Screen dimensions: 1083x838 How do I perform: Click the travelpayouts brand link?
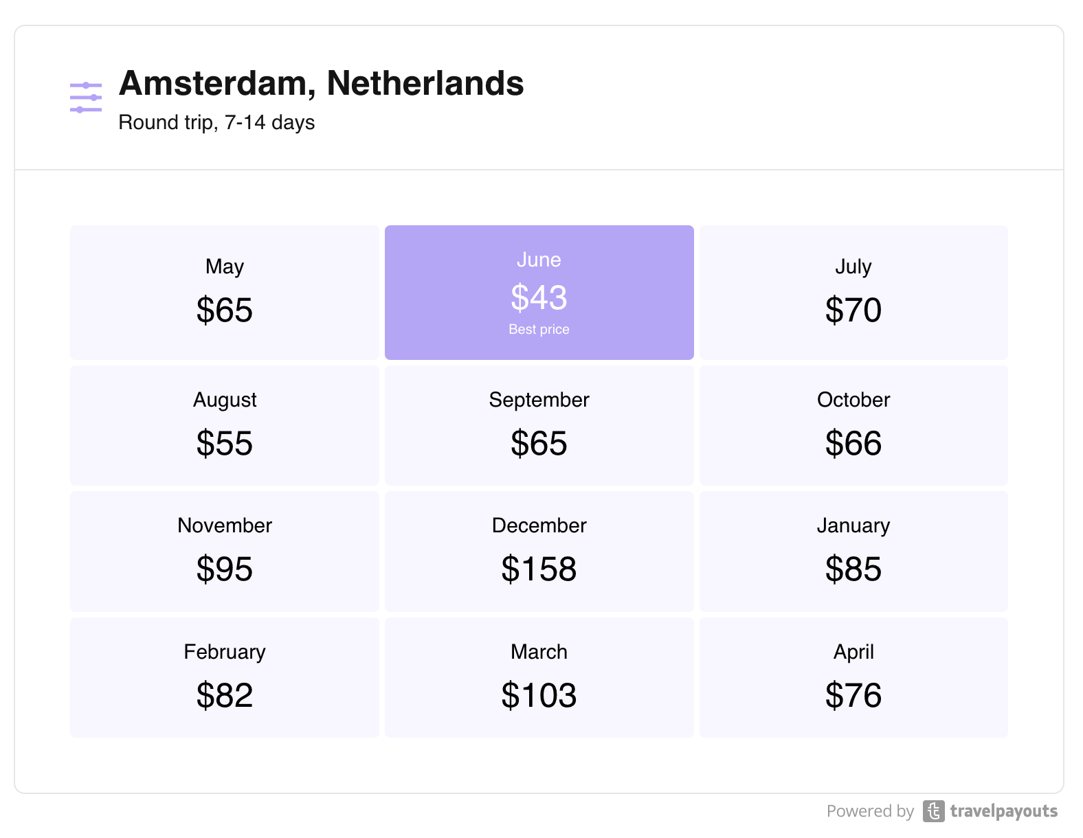tap(1003, 811)
